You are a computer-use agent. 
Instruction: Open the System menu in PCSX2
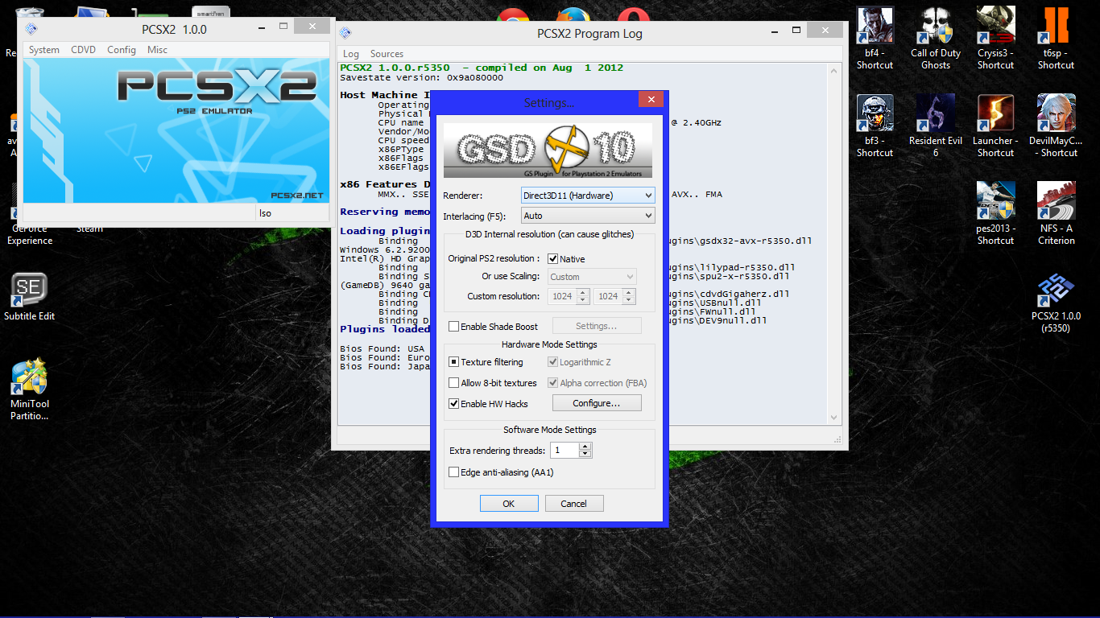point(44,50)
